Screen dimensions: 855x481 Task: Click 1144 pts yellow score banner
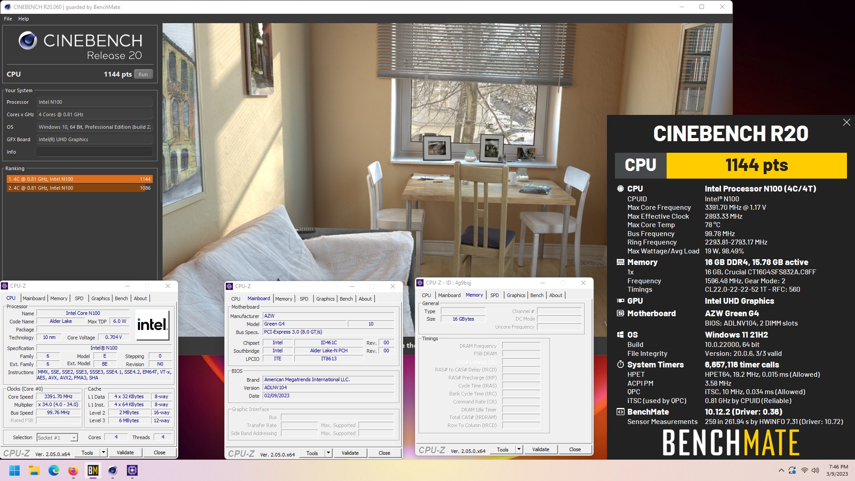[757, 165]
